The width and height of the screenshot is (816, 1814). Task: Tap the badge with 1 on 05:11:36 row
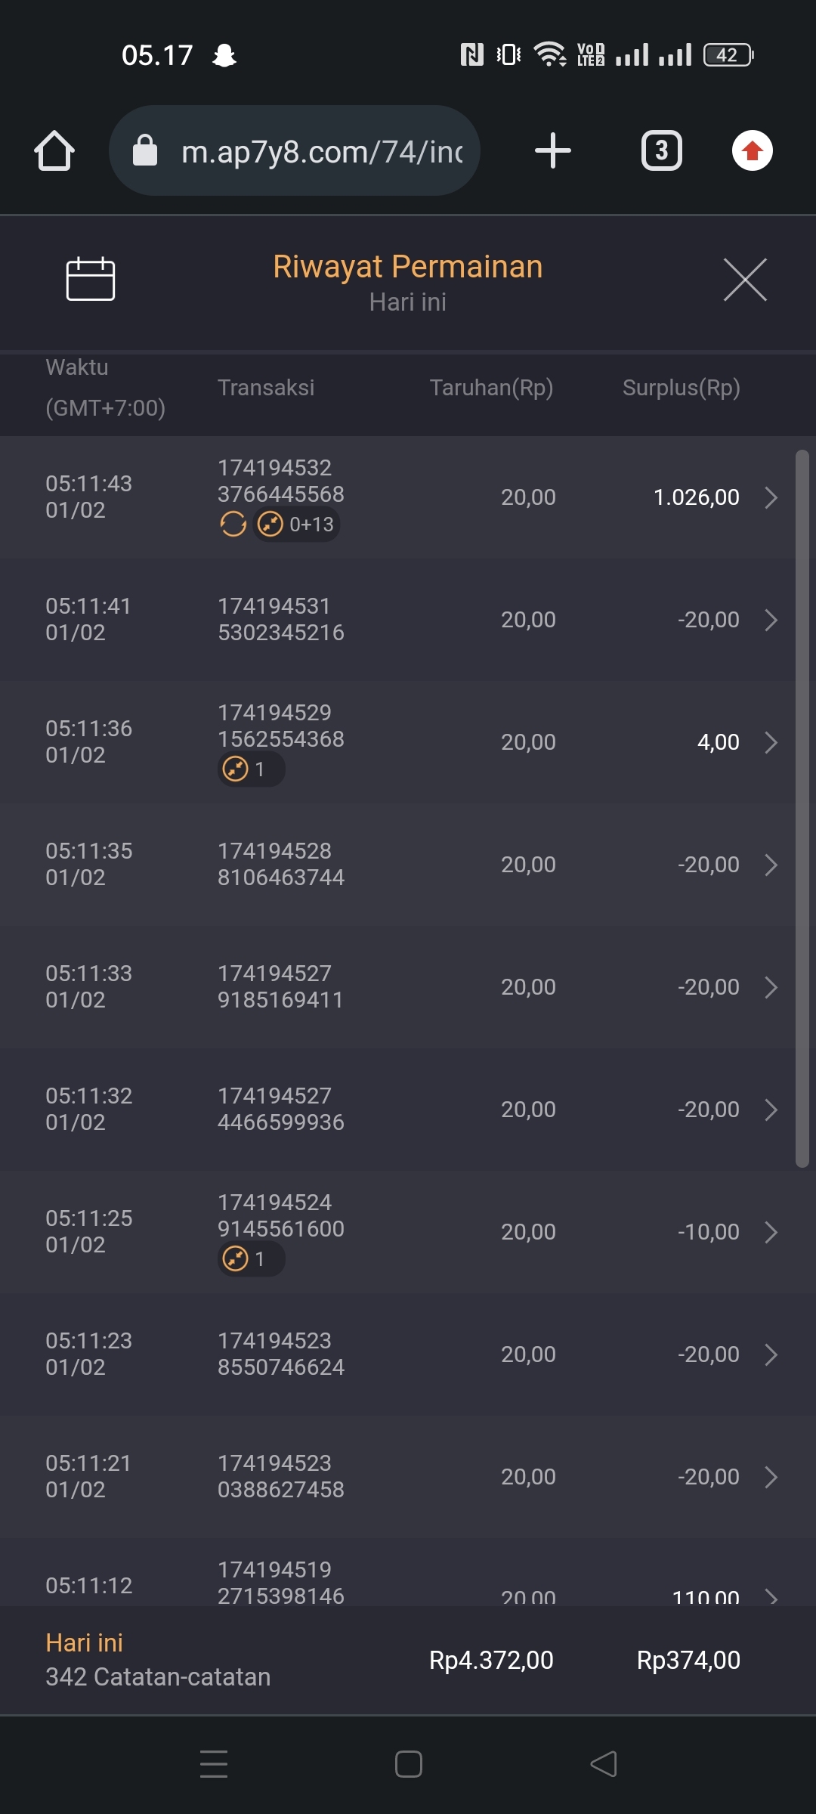coord(250,769)
